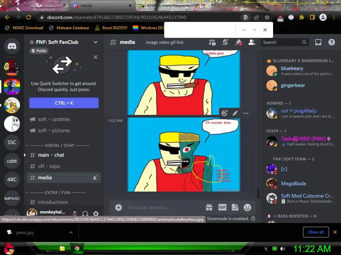Collapse the EXTRA / FUN category
This screenshot has width=341, height=255.
point(56,193)
